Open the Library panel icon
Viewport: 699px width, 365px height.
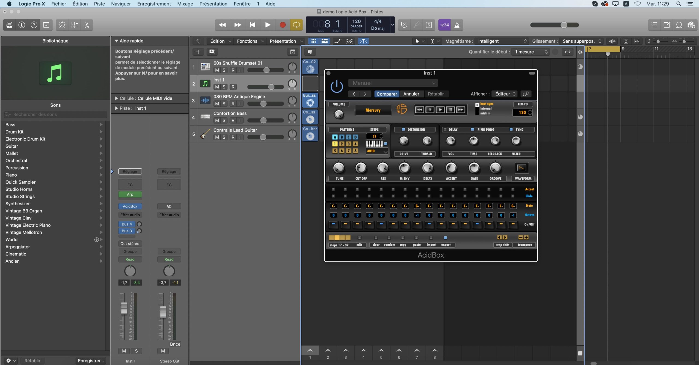point(9,25)
